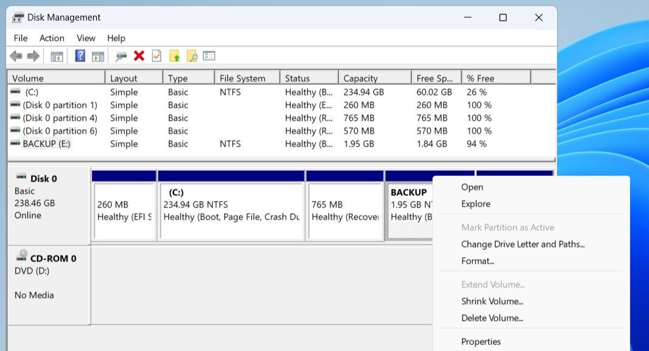
Task: Select Shrink Volume... in context menu
Action: pyautogui.click(x=492, y=301)
